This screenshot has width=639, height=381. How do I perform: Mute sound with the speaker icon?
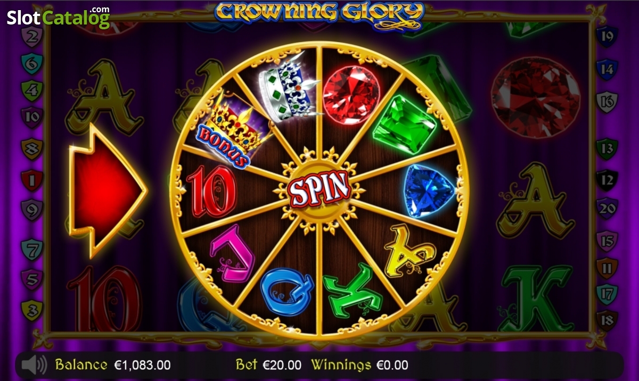point(35,365)
